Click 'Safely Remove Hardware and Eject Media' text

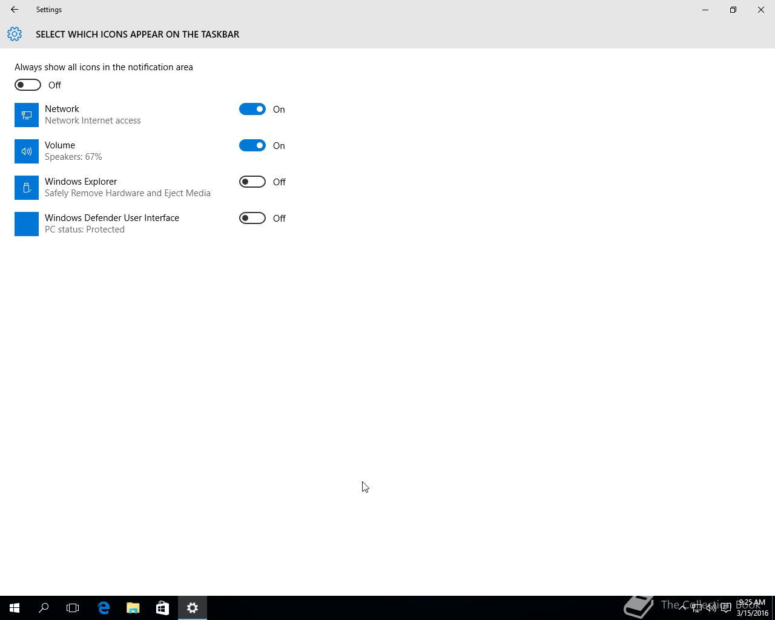tap(128, 193)
